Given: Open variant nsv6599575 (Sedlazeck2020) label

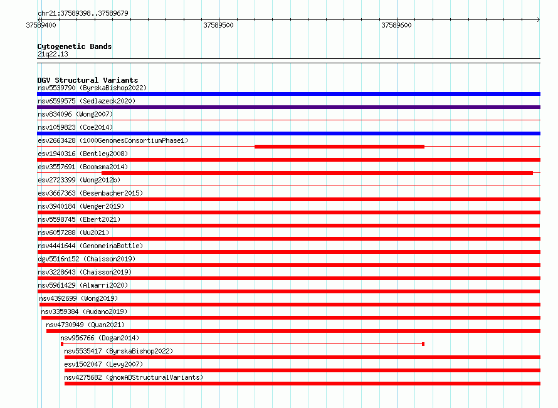Looking at the screenshot, I should [87, 101].
